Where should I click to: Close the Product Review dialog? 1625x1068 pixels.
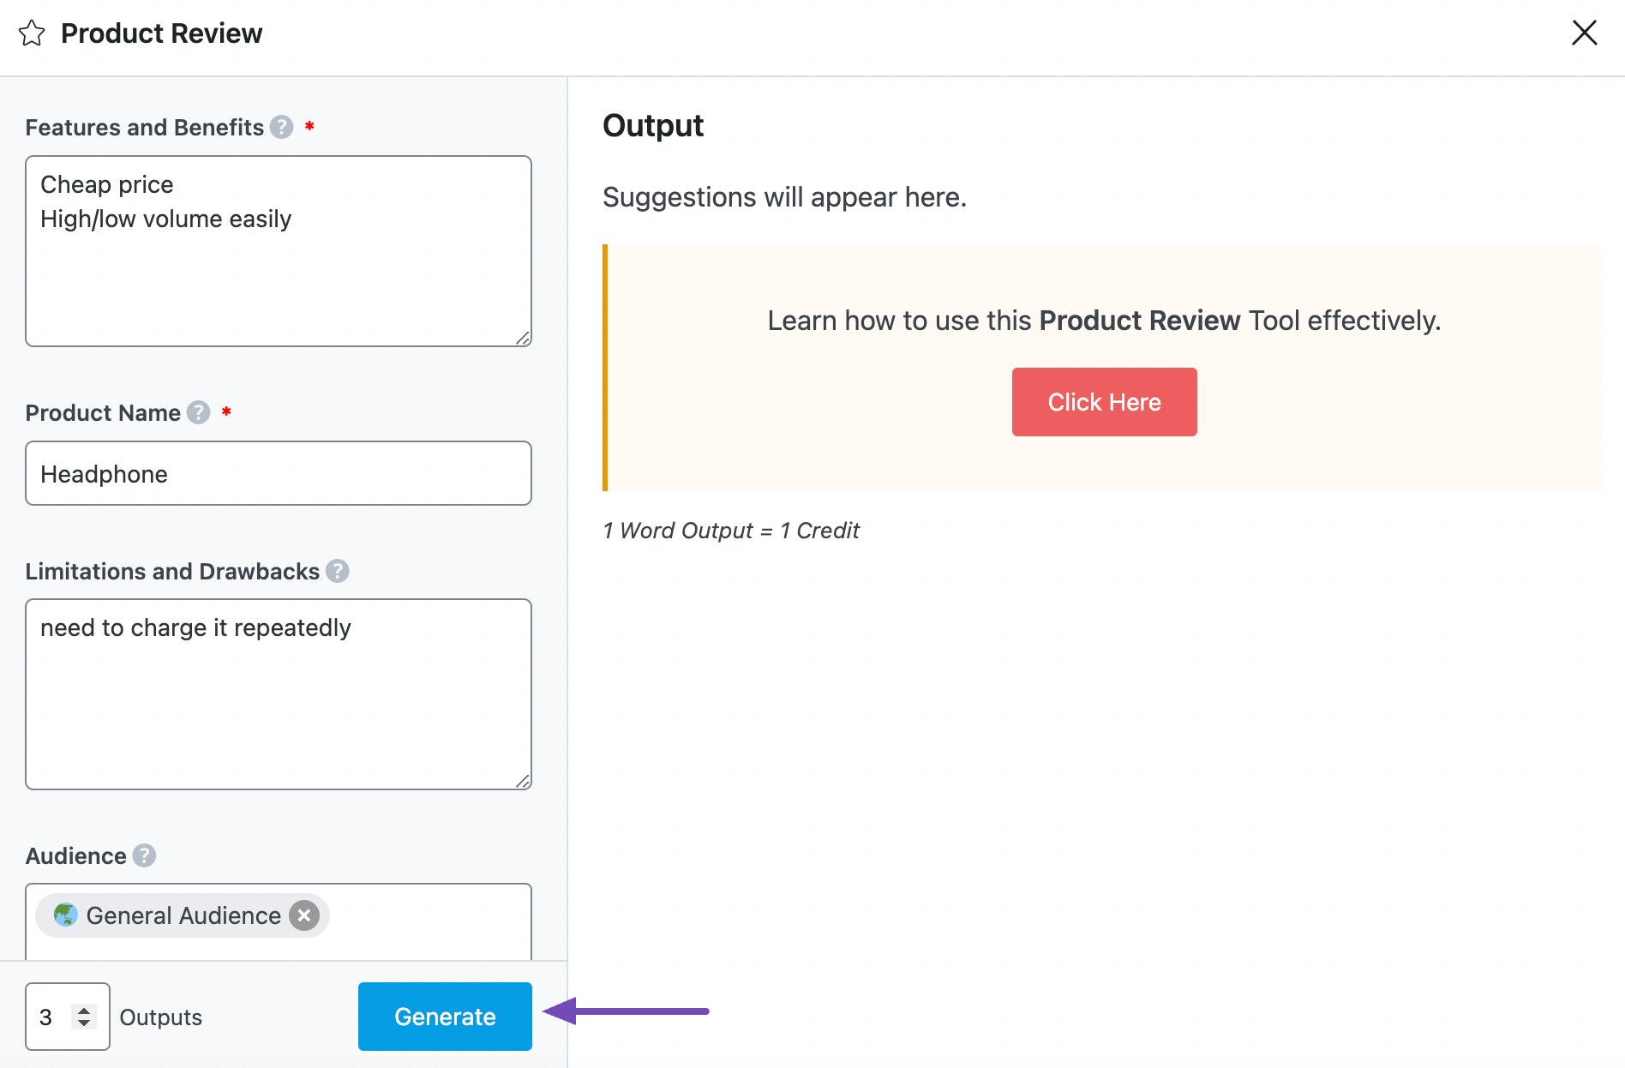1585,33
